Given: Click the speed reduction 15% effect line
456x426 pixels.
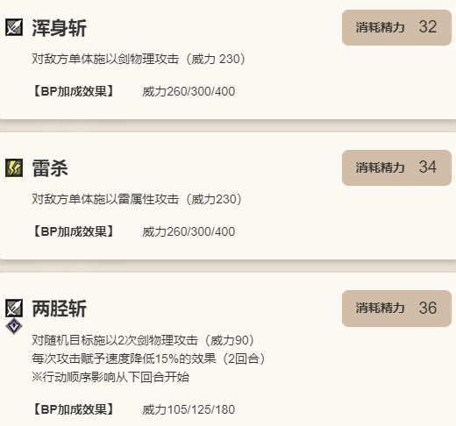Looking at the screenshot, I should coord(148,359).
